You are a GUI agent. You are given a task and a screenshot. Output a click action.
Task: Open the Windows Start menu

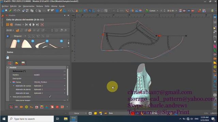click(4, 119)
